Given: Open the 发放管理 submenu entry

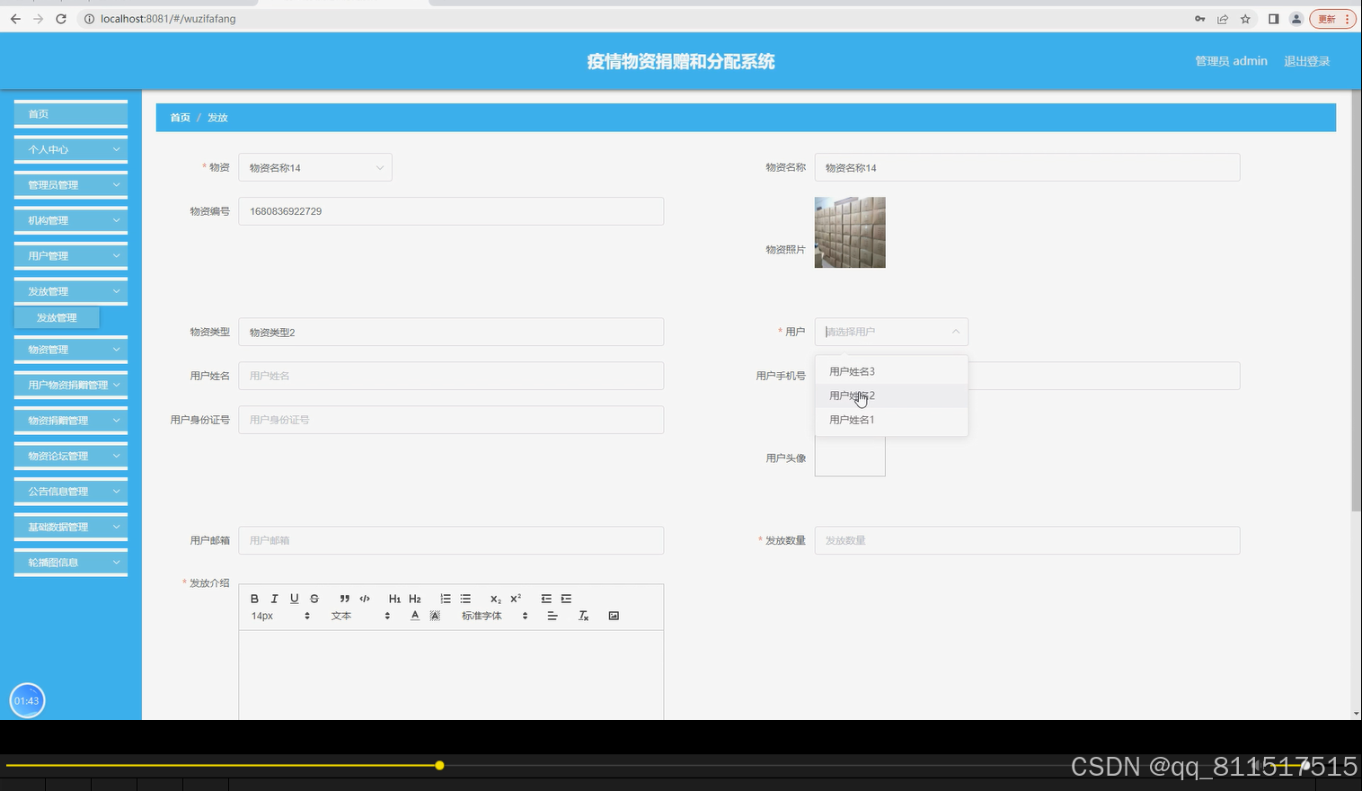Looking at the screenshot, I should click(57, 317).
